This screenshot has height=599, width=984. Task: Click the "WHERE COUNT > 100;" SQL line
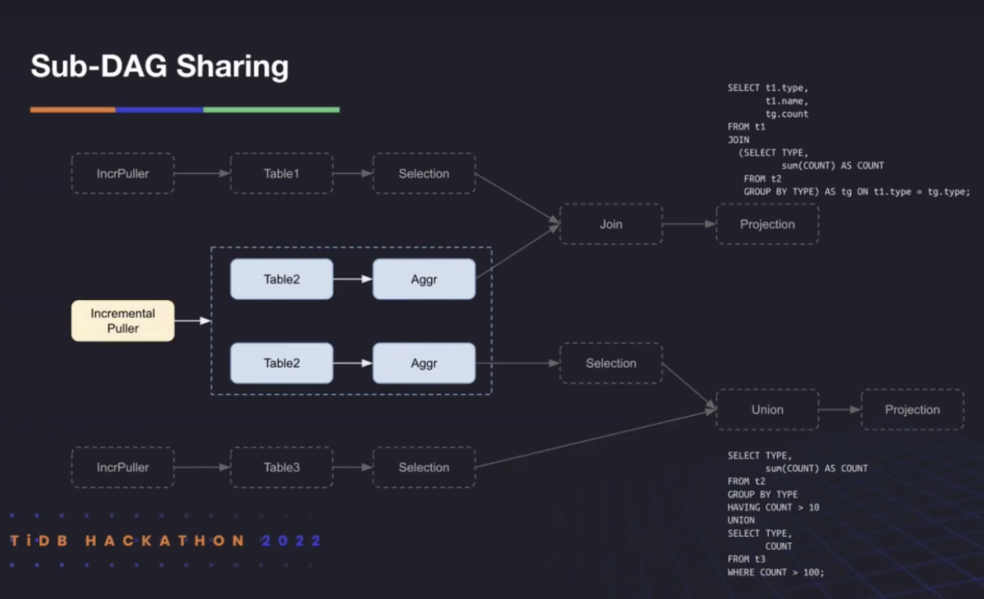point(775,572)
